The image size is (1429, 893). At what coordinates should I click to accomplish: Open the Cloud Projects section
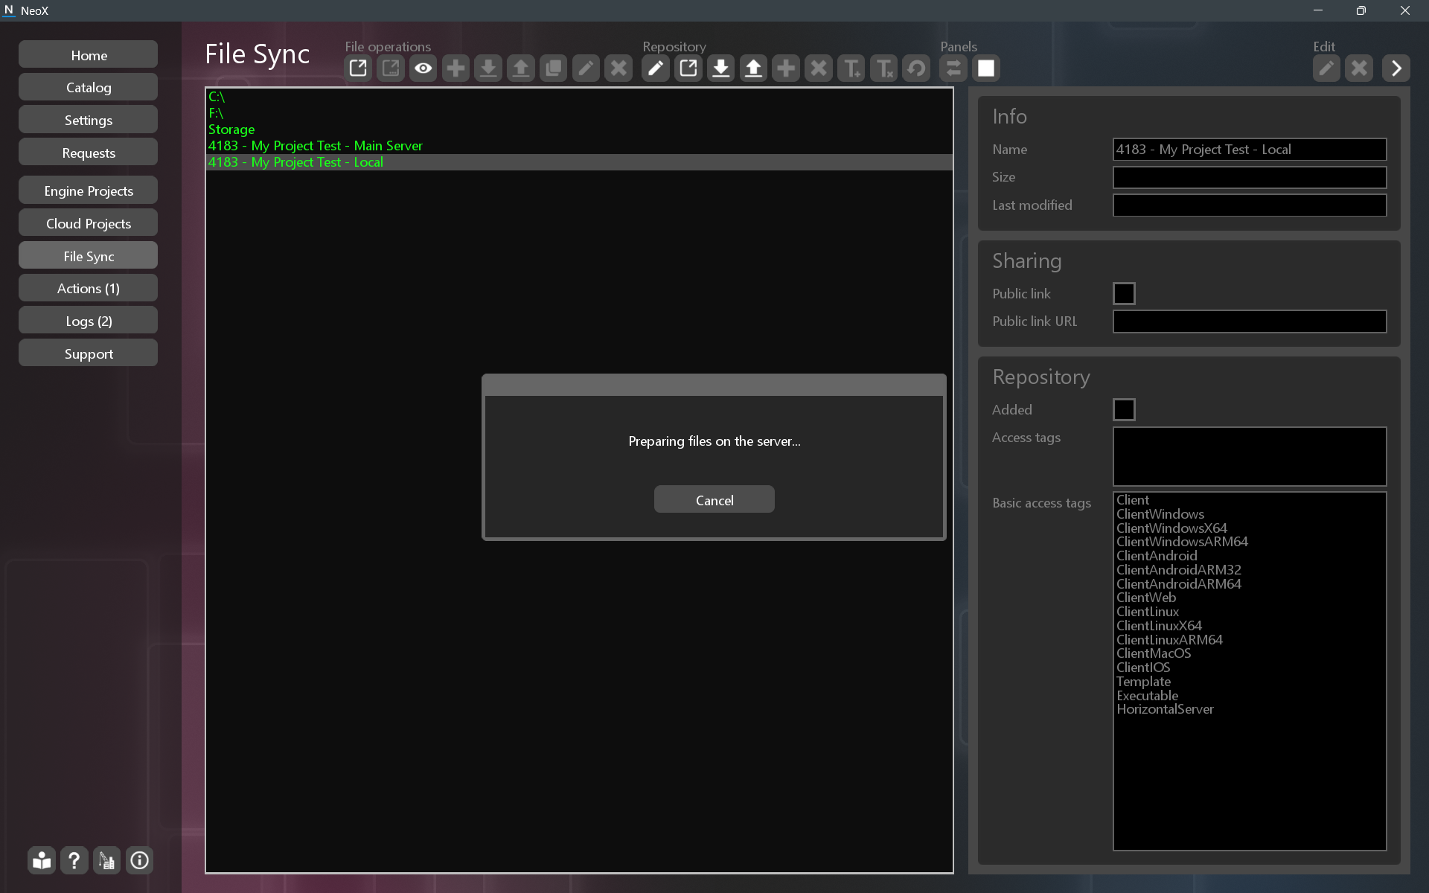click(x=89, y=223)
